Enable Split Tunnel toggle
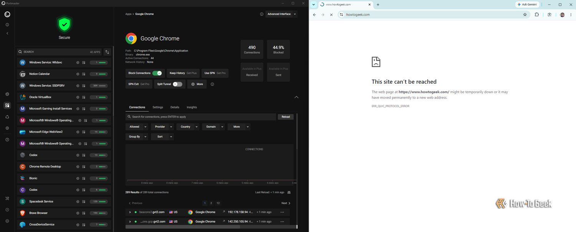This screenshot has width=576, height=232. point(177,84)
